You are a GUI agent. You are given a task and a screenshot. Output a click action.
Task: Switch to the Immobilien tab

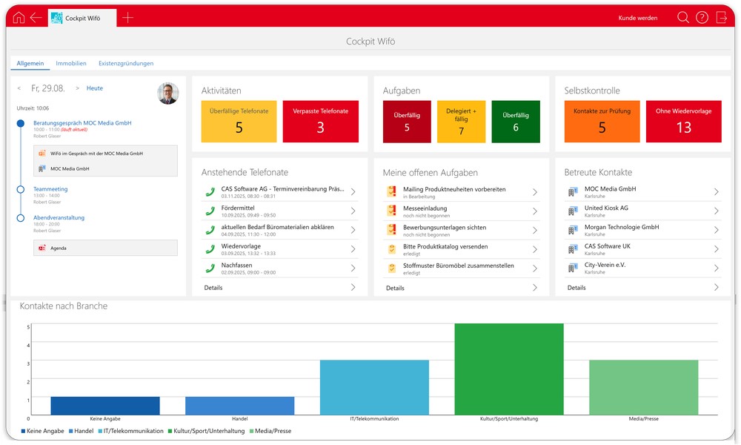(x=71, y=64)
